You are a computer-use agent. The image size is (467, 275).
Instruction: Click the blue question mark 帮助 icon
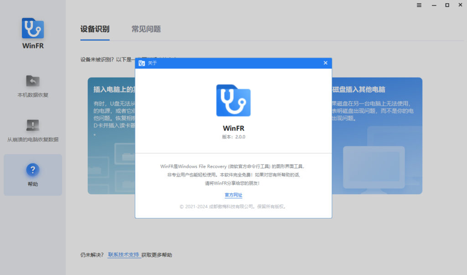[33, 170]
